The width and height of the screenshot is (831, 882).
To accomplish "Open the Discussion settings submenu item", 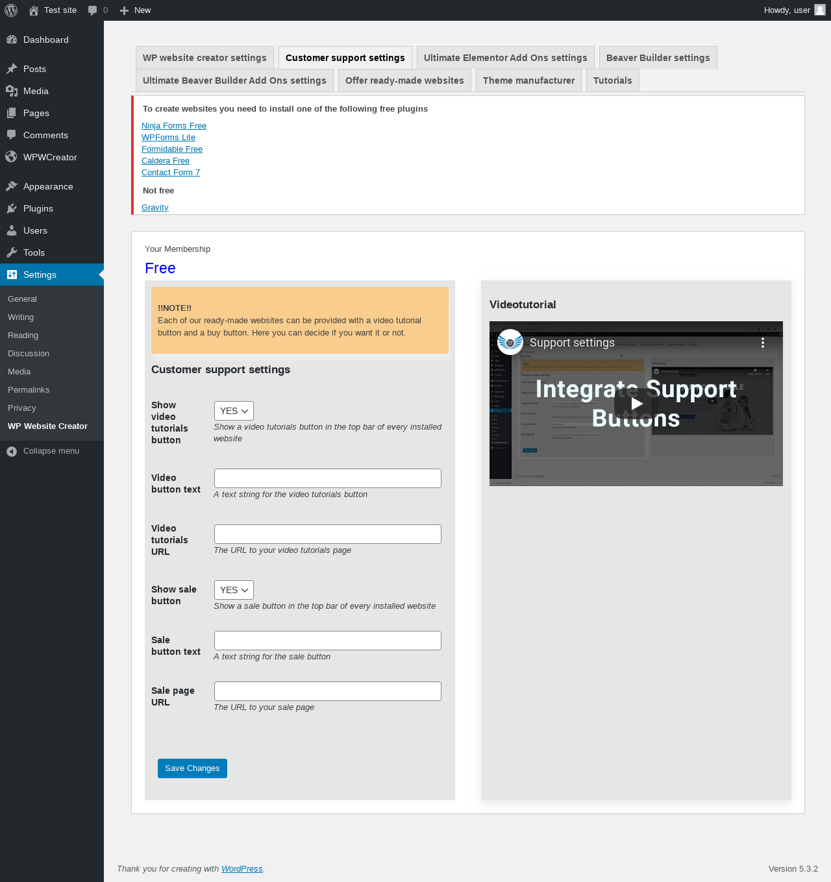I will click(52, 354).
